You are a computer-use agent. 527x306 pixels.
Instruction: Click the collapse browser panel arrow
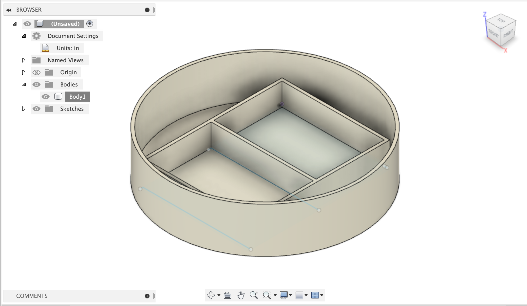[8, 10]
